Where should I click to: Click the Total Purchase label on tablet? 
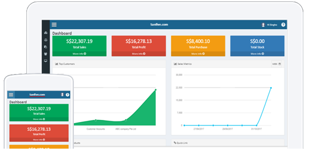pyautogui.click(x=198, y=47)
